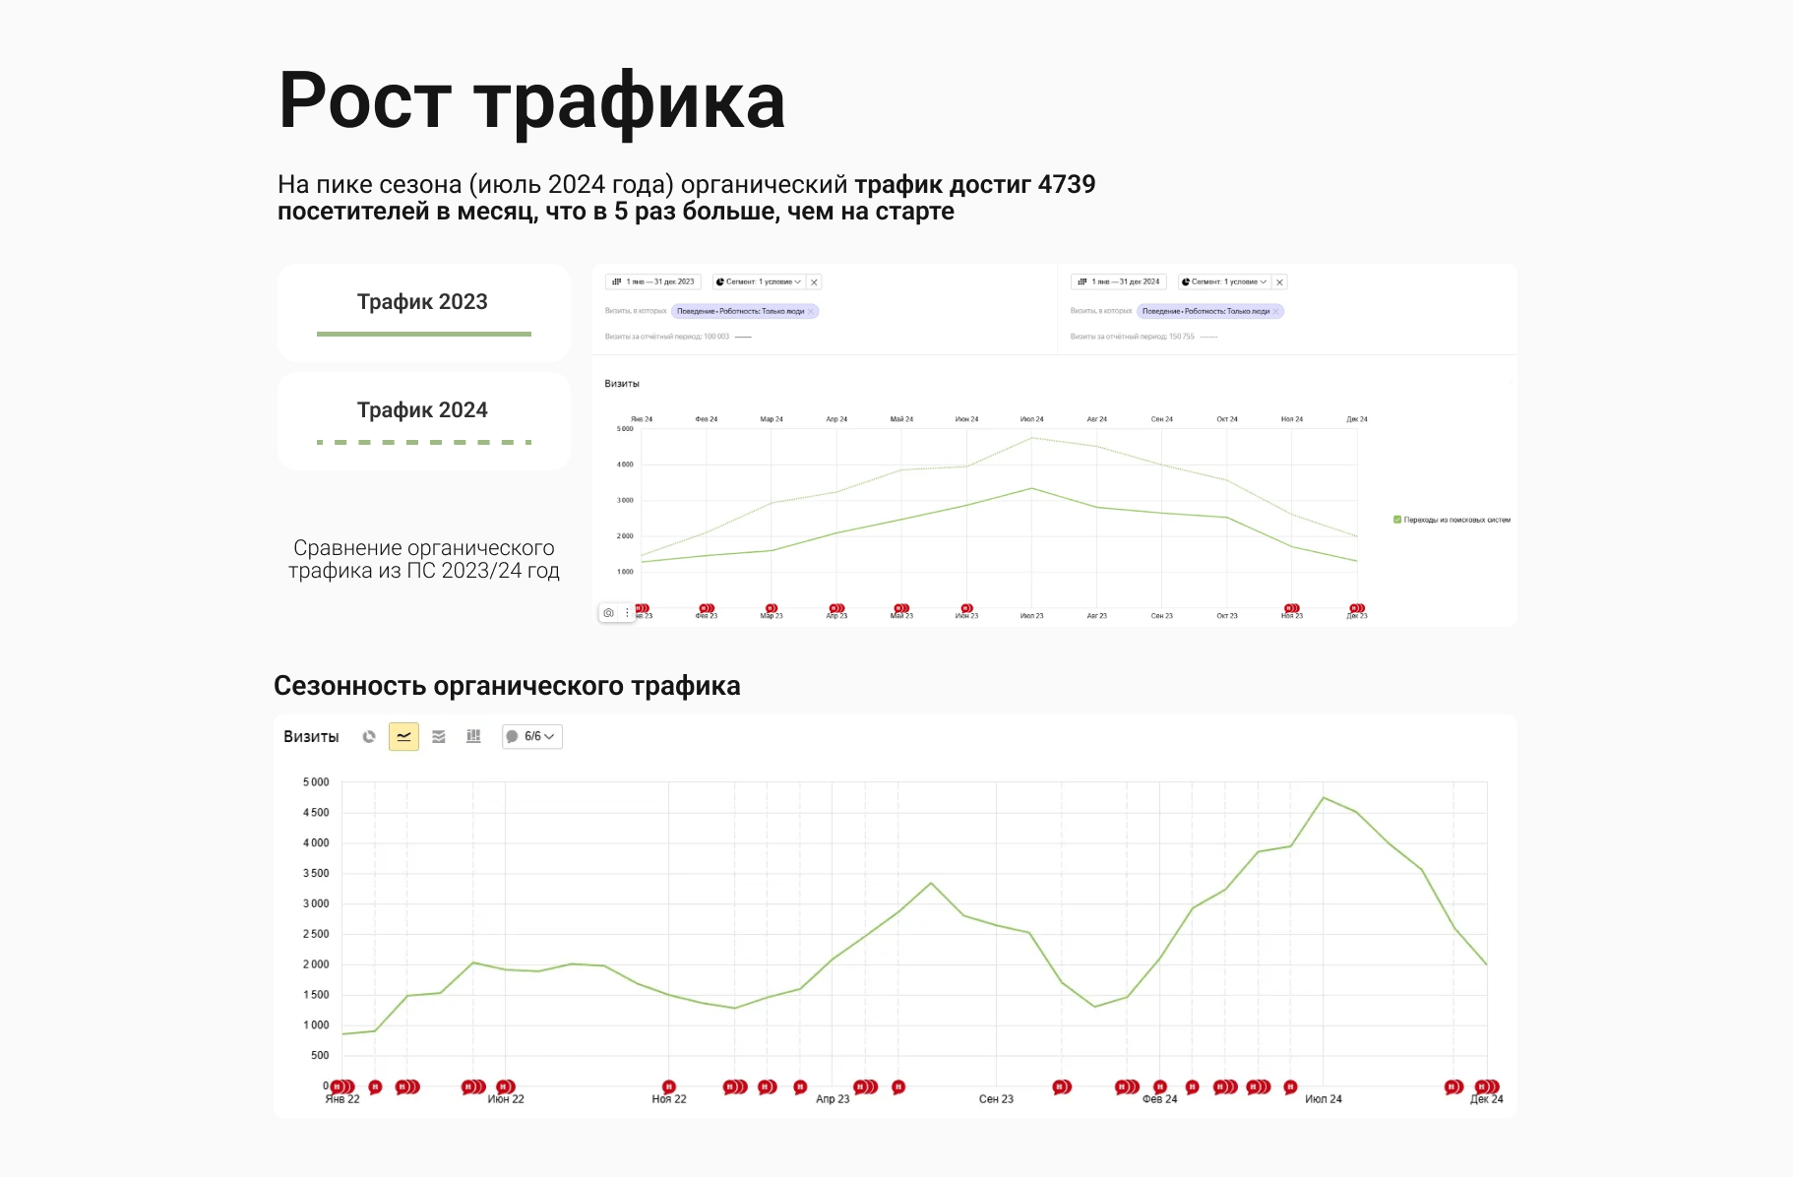The width and height of the screenshot is (1793, 1177).
Task: Switch to the pie chart view icon
Action: (369, 736)
